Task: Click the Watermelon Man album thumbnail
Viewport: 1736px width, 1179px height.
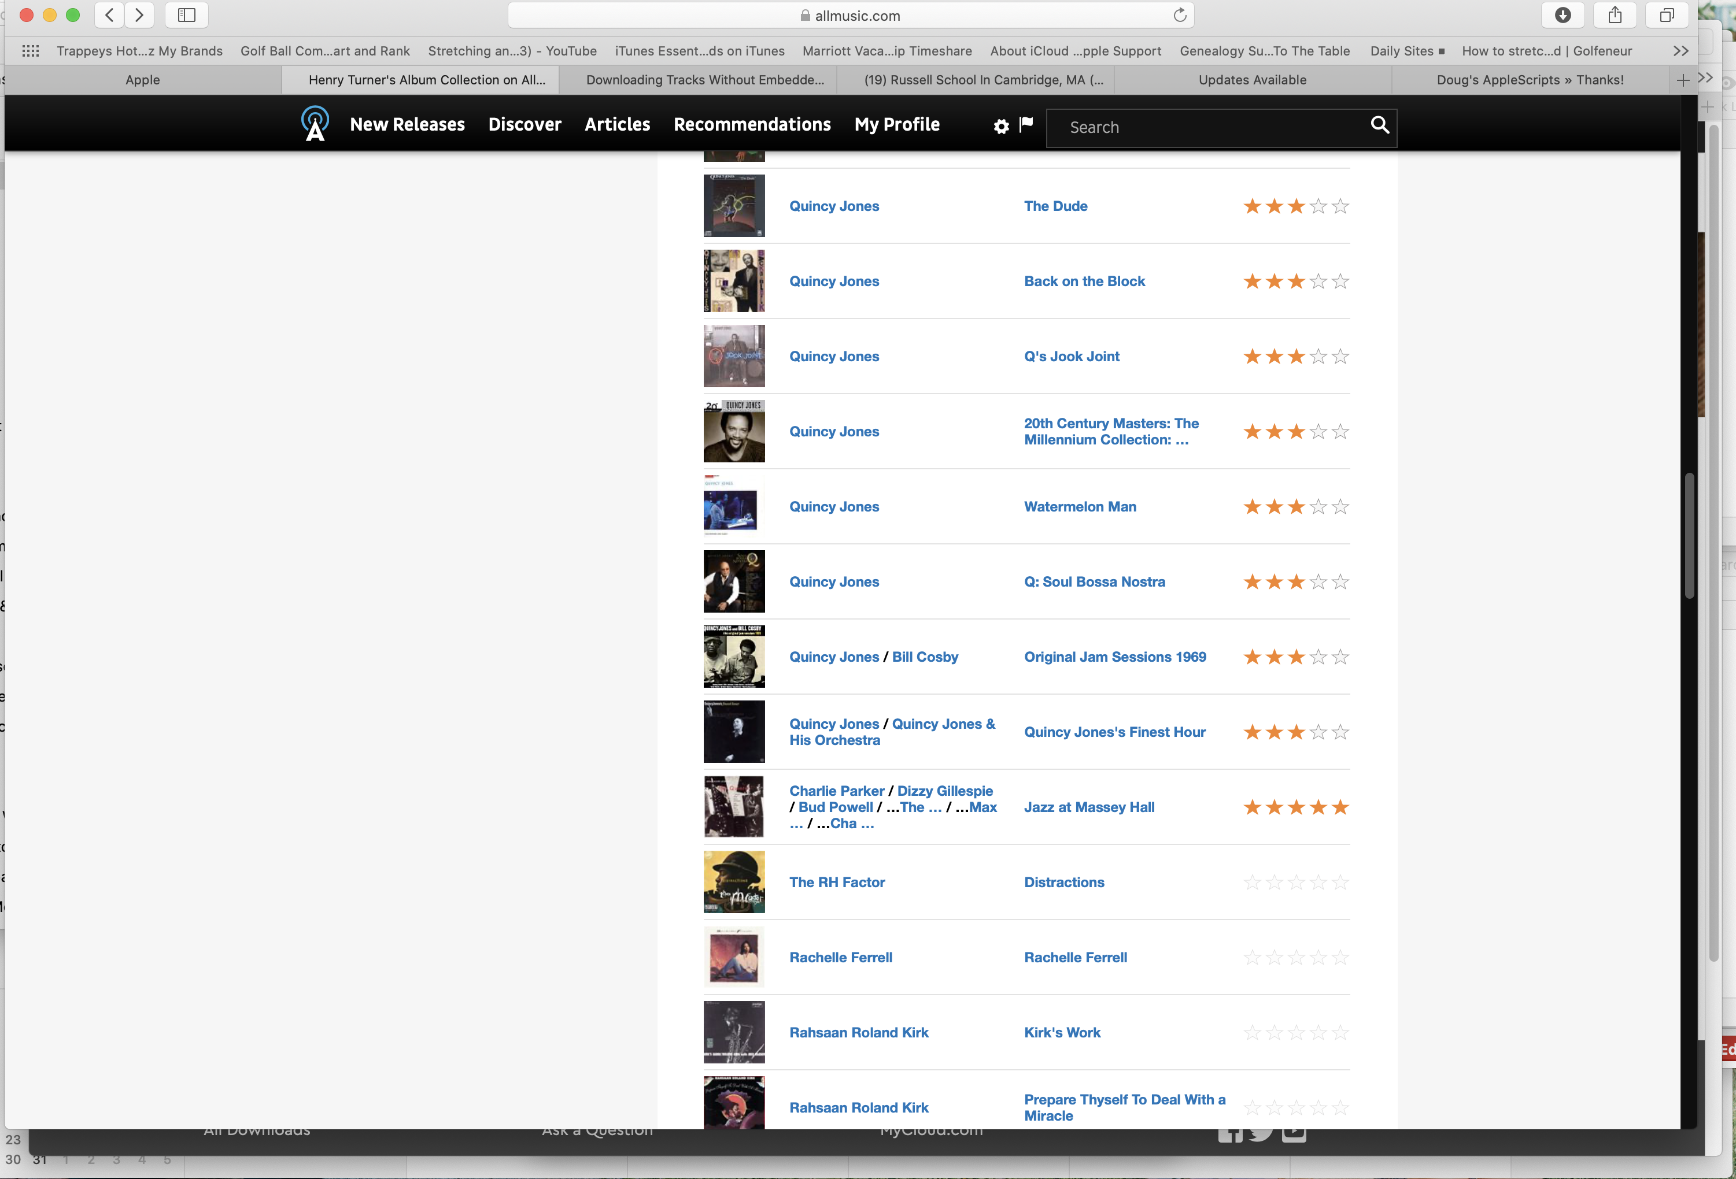Action: tap(733, 506)
